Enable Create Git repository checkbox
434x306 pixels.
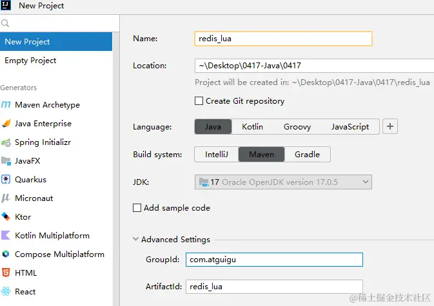199,101
